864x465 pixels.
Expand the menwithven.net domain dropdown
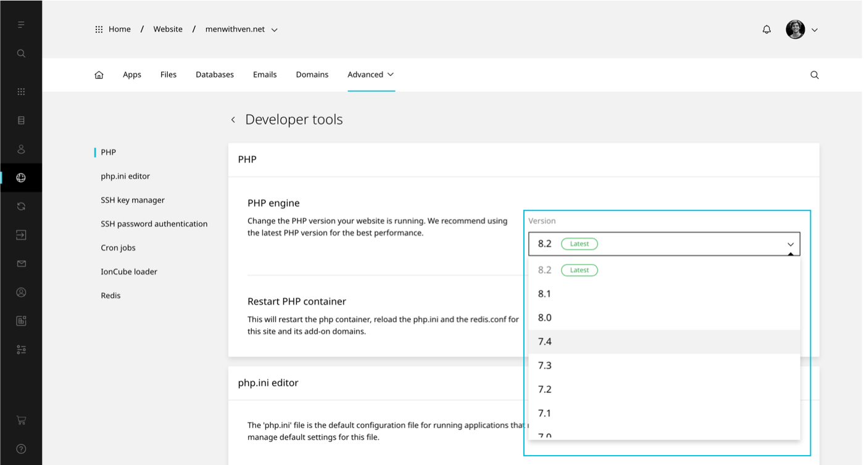(x=275, y=30)
